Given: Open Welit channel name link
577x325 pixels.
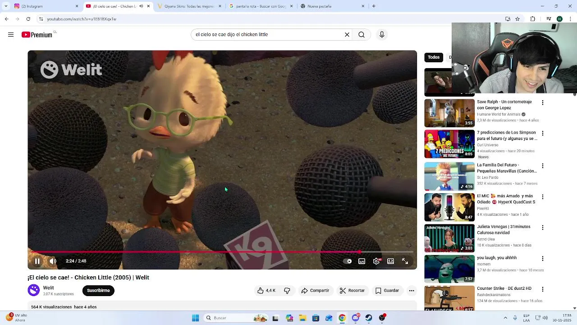Looking at the screenshot, I should (x=48, y=288).
